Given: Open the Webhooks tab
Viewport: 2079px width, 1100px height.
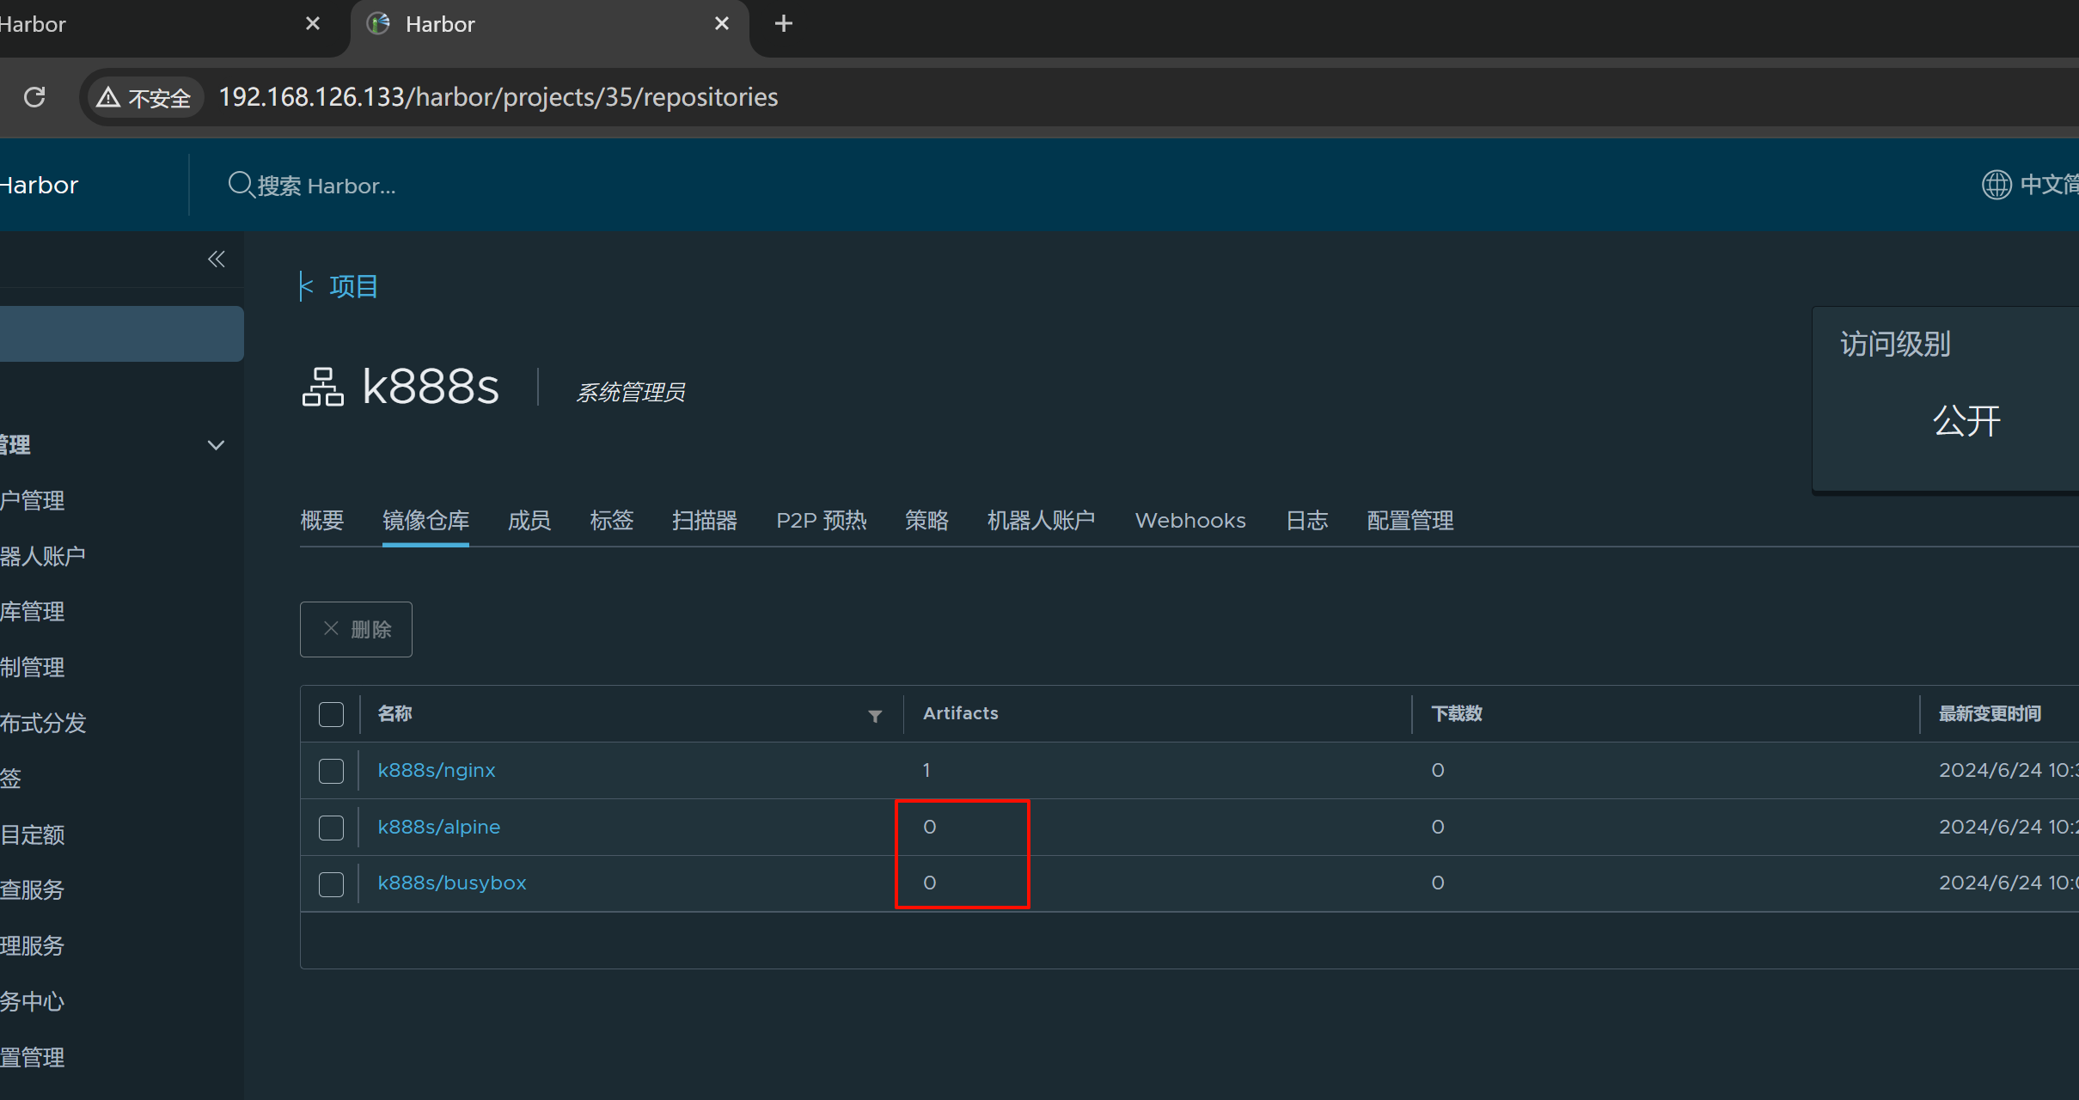Looking at the screenshot, I should tap(1189, 521).
